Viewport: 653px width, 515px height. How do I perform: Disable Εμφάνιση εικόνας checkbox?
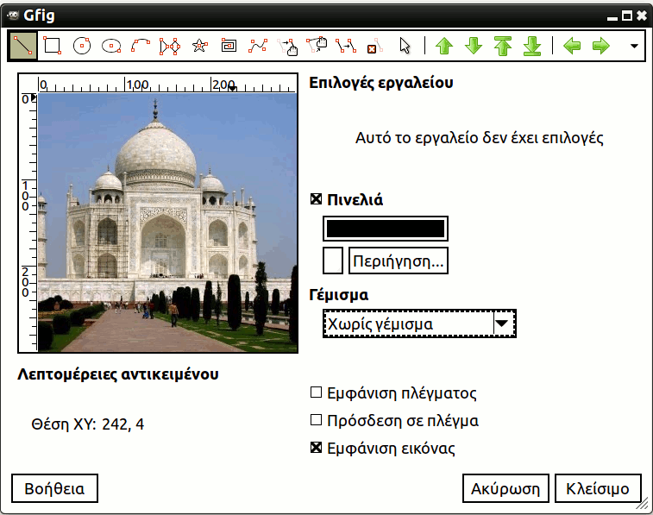(x=317, y=449)
